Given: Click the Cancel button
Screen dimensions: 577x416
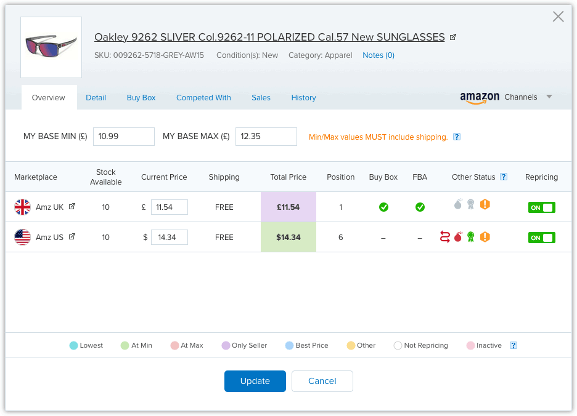Looking at the screenshot, I should 322,381.
